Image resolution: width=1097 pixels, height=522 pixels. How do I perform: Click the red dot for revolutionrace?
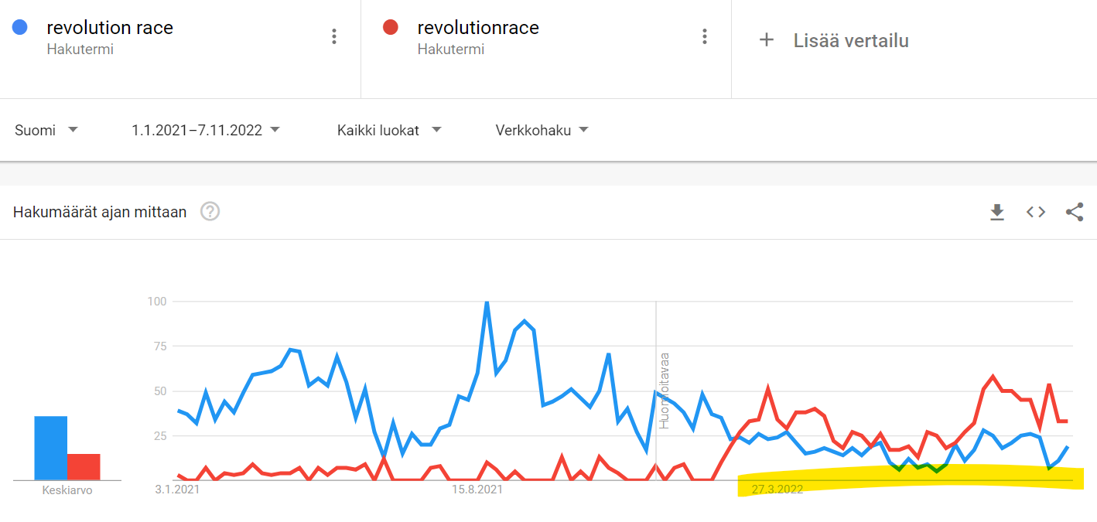click(x=391, y=28)
